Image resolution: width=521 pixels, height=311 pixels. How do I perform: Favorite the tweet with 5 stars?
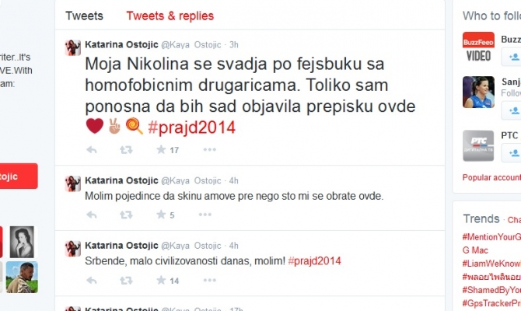tap(161, 215)
